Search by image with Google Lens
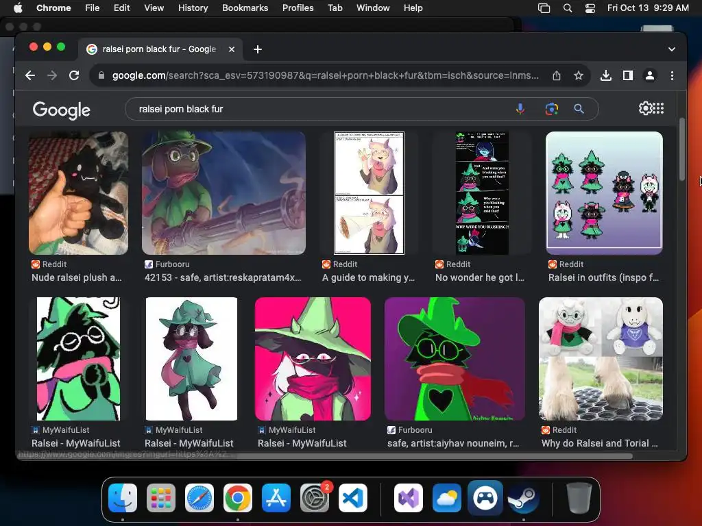The height and width of the screenshot is (526, 702). tap(552, 109)
